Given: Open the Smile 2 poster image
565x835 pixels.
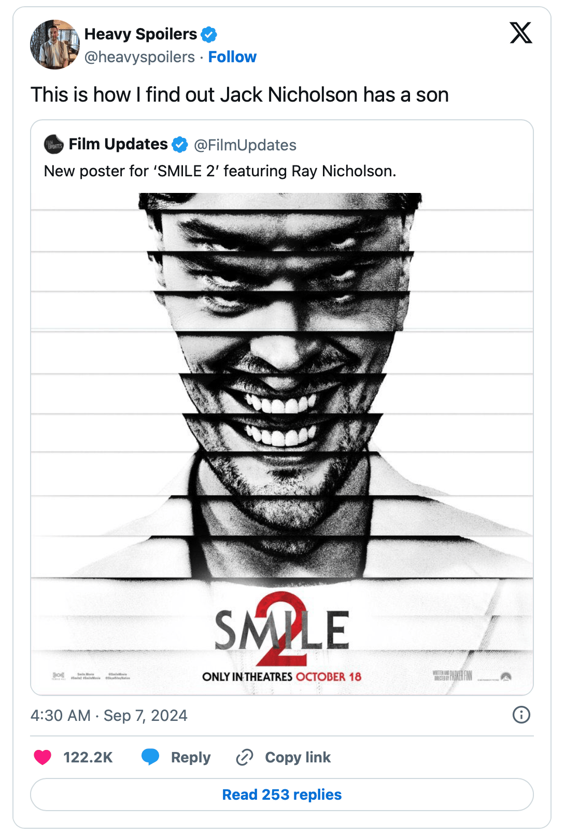Looking at the screenshot, I should [x=282, y=443].
